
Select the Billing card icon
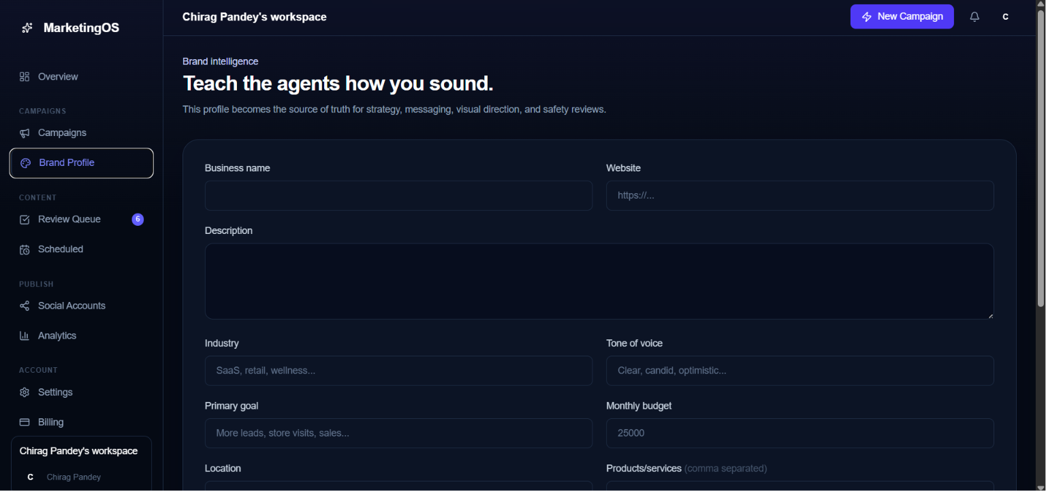click(25, 422)
